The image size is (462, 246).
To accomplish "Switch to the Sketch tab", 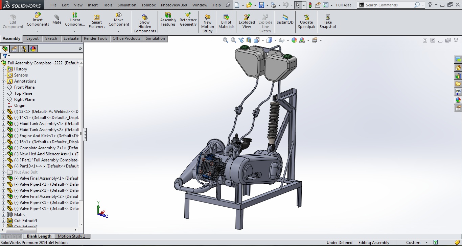I will pyautogui.click(x=51, y=38).
